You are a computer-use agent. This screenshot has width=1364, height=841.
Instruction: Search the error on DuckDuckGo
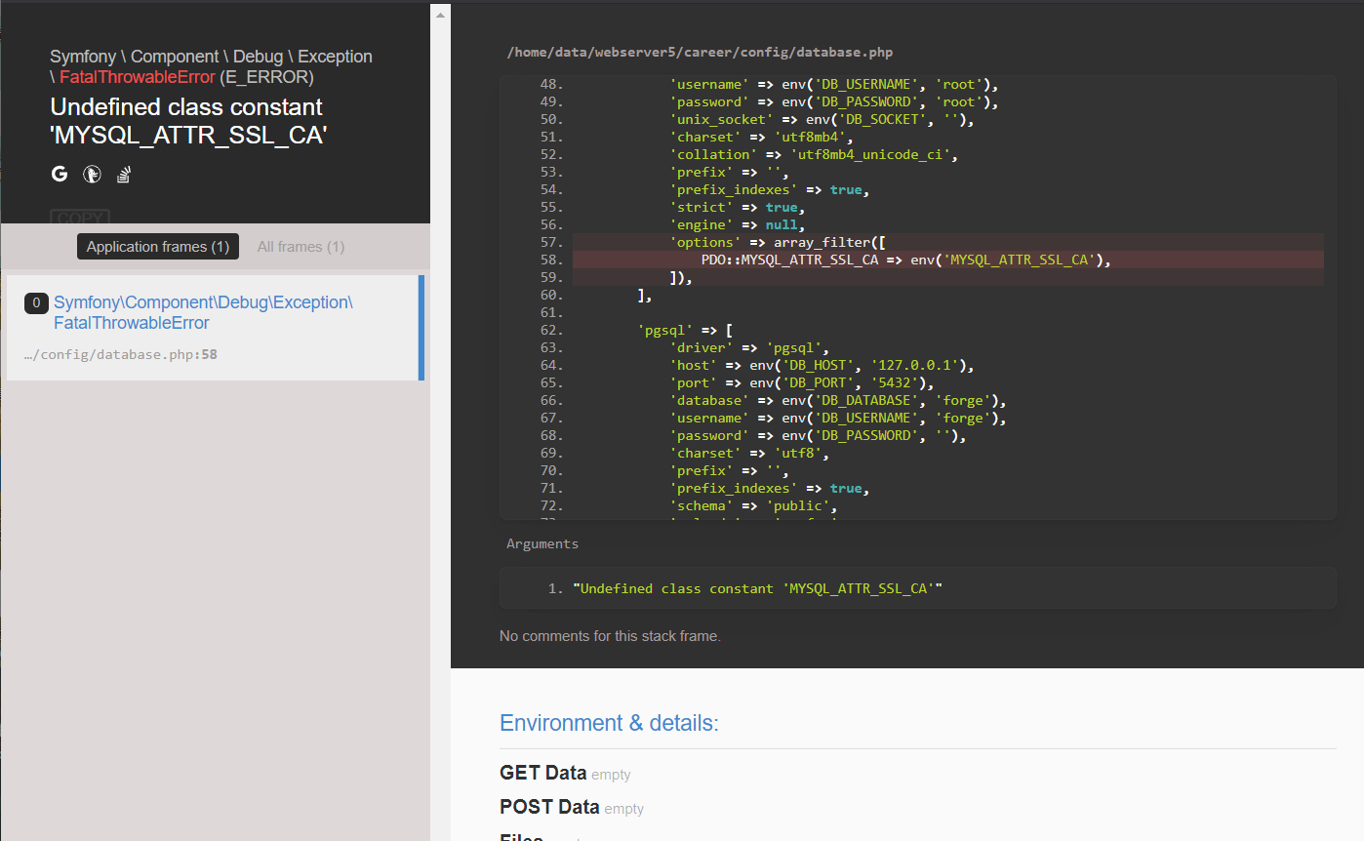92,175
